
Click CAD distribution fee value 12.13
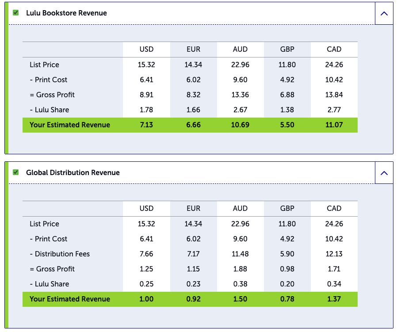334,254
